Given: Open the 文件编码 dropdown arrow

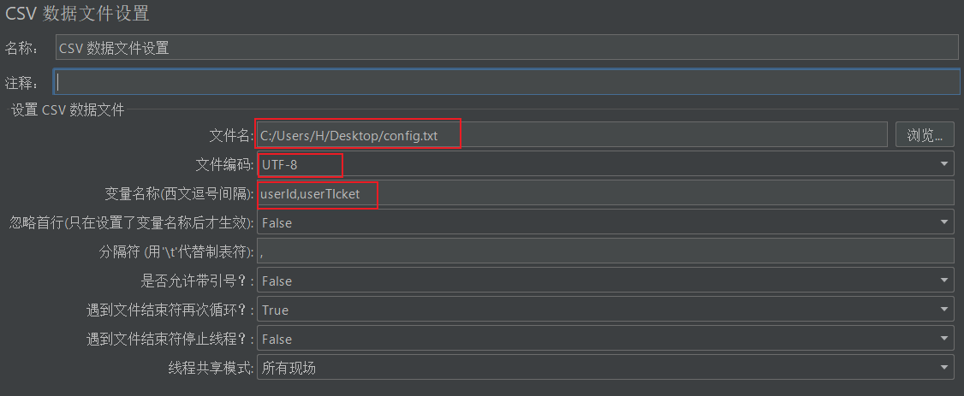Looking at the screenshot, I should tap(944, 164).
